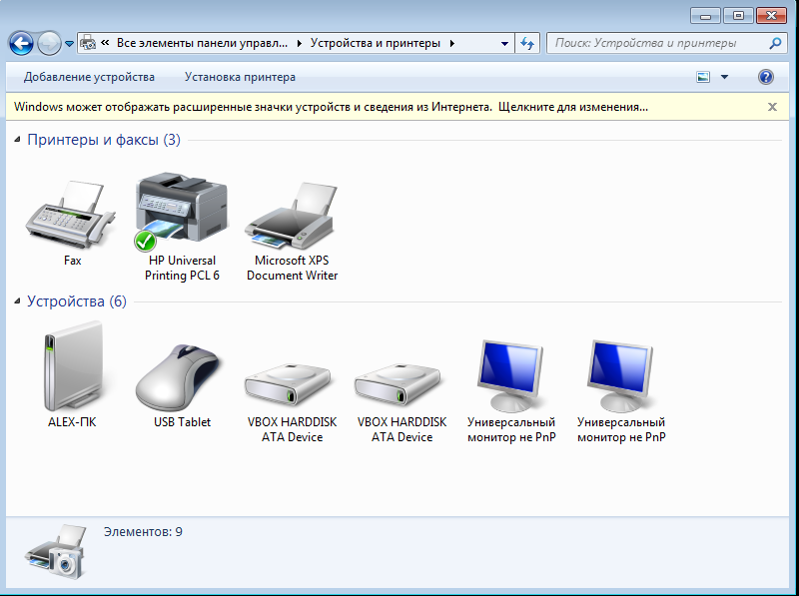This screenshot has width=799, height=596.
Task: Click the yellow information bar message
Action: 331,106
